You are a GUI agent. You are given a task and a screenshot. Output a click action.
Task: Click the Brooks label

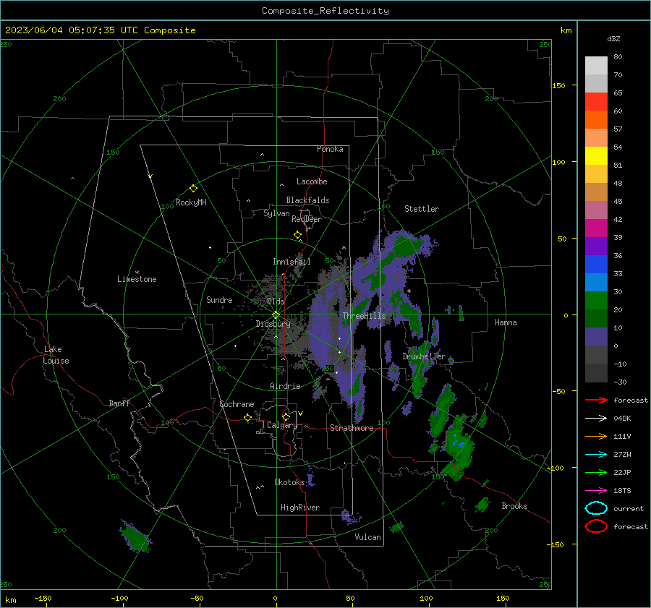(514, 506)
